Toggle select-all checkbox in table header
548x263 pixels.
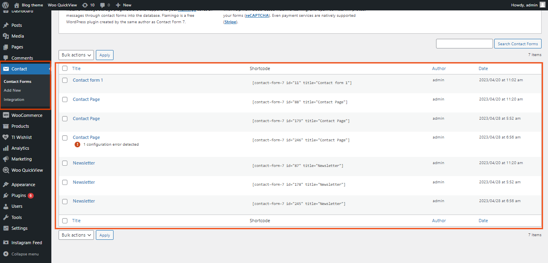[65, 68]
